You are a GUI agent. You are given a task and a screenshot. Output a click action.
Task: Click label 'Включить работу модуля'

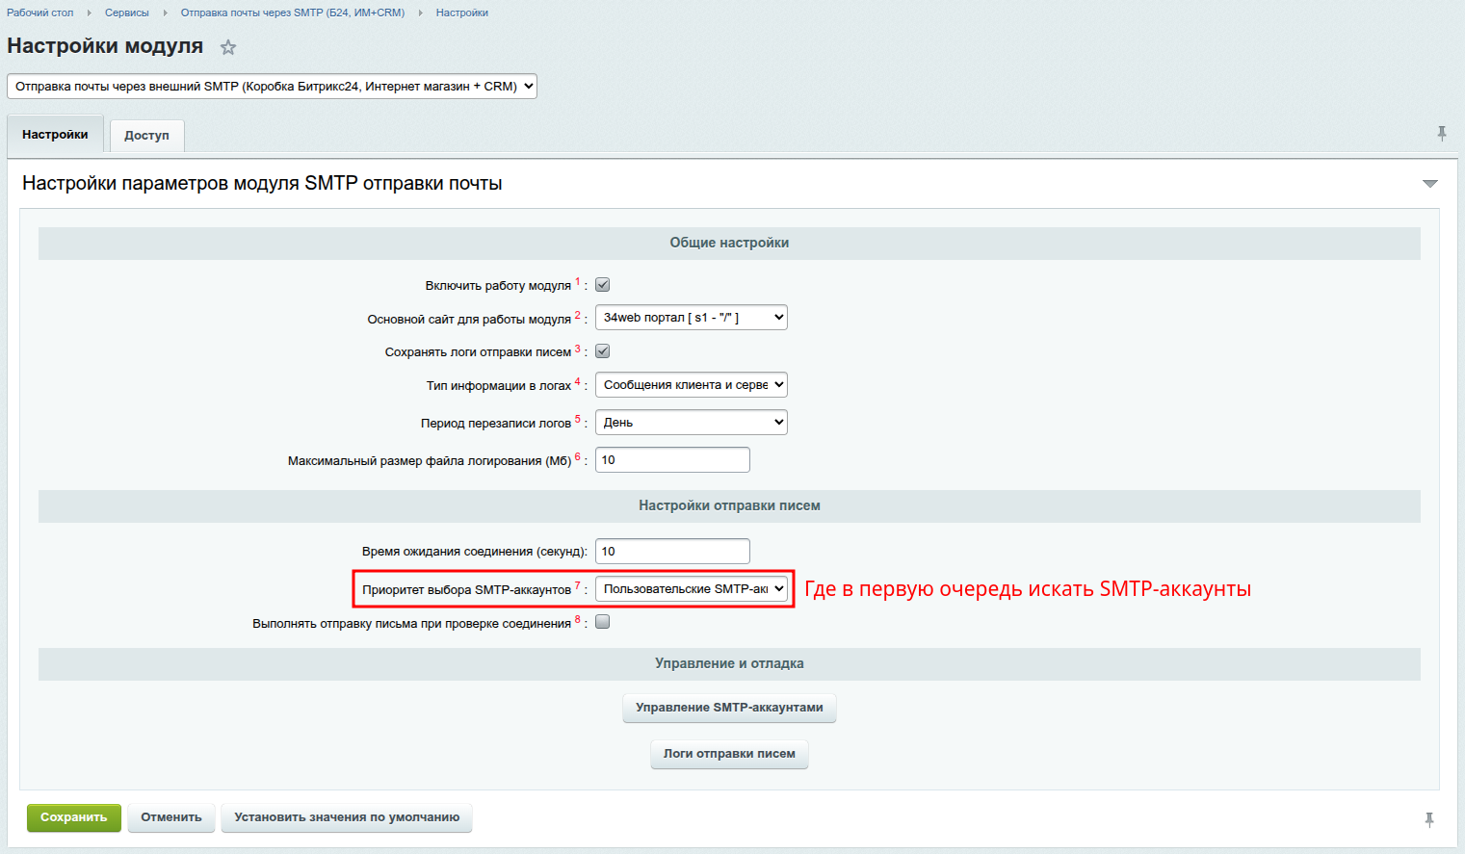pyautogui.click(x=498, y=286)
